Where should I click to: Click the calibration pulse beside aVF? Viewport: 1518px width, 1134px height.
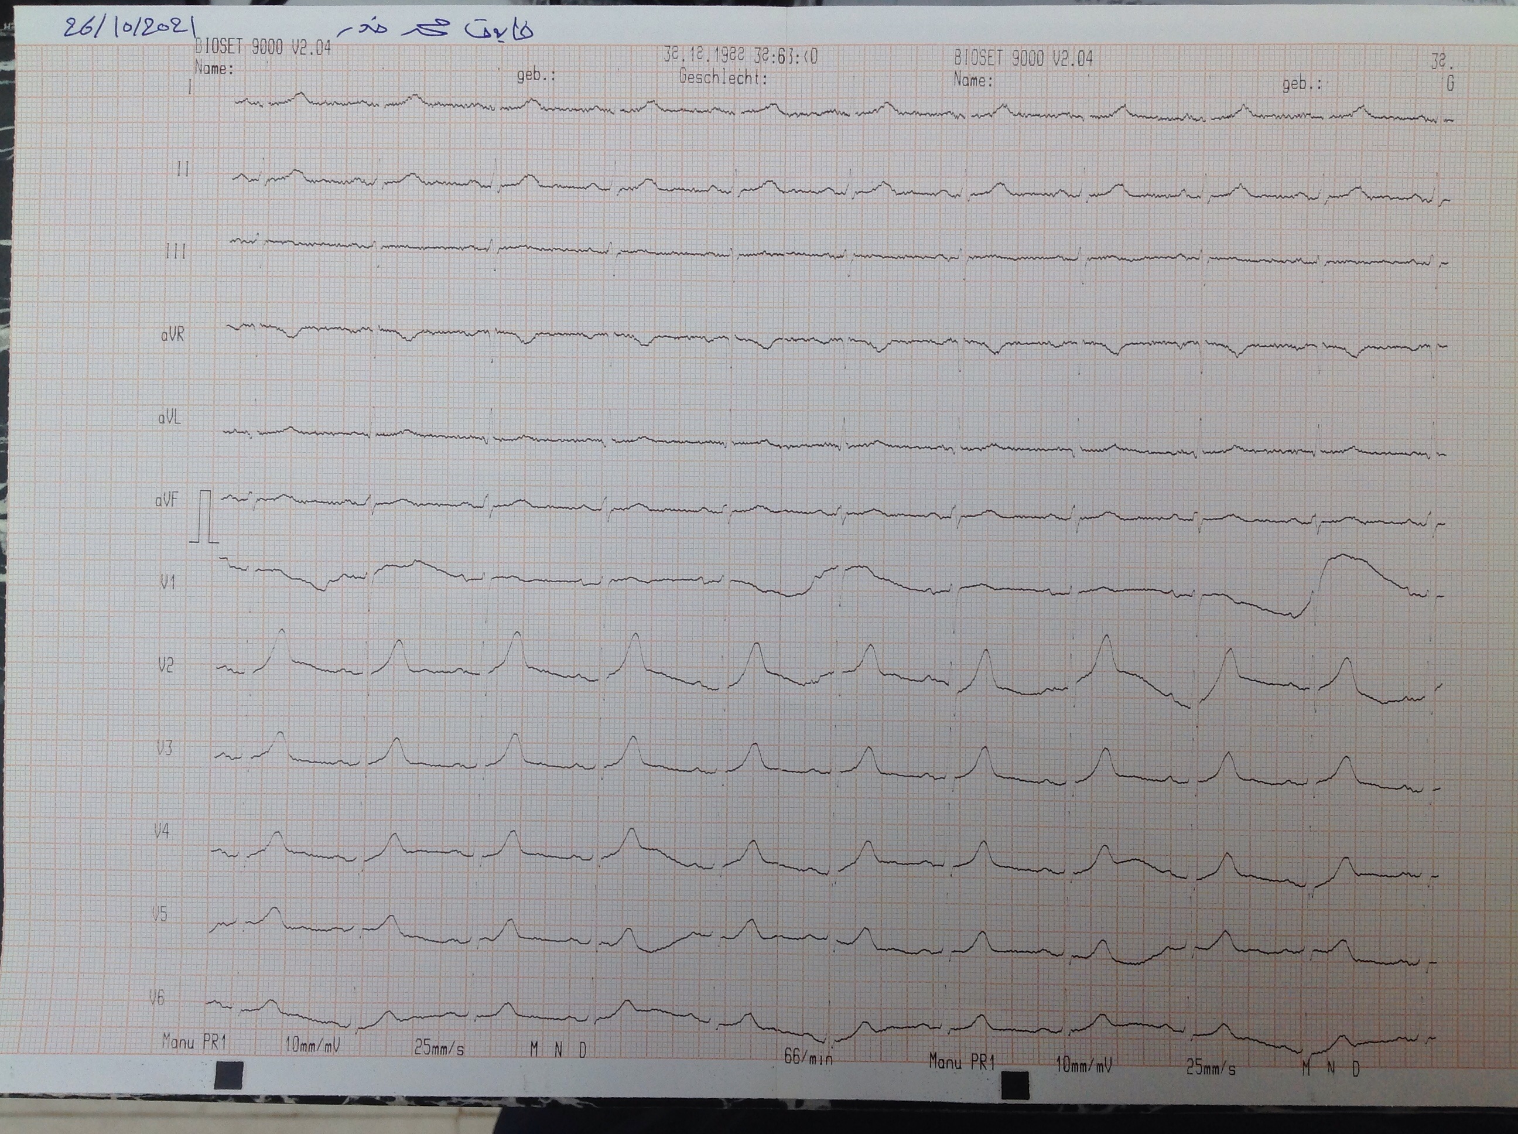[x=205, y=517]
